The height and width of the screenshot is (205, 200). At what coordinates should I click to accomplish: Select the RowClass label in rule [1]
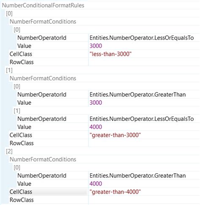pos(22,143)
